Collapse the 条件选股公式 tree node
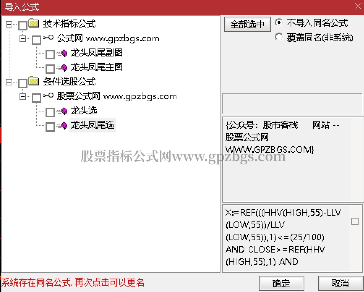Viewport: 364px width, 292px height. pos(9,82)
